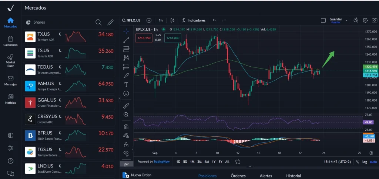Switch to the Órdenes tab
This screenshot has width=379, height=179.
[x=238, y=176]
